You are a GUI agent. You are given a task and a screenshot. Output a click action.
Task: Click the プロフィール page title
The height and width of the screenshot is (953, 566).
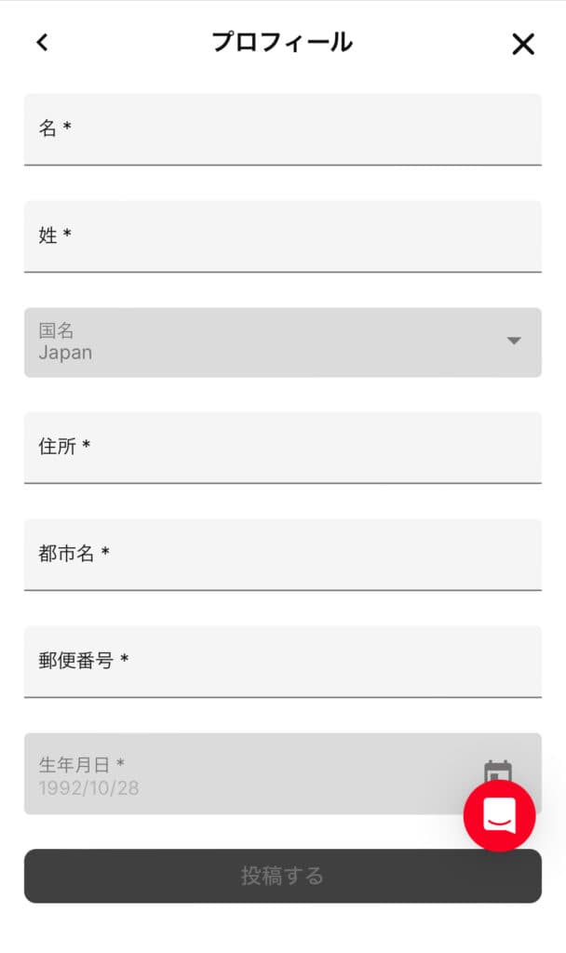[x=282, y=42]
